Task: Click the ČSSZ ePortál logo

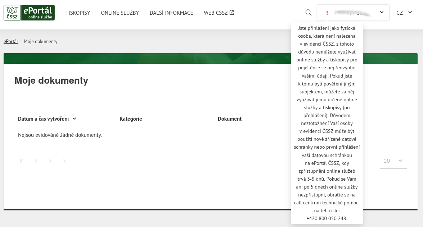Action: tap(29, 13)
